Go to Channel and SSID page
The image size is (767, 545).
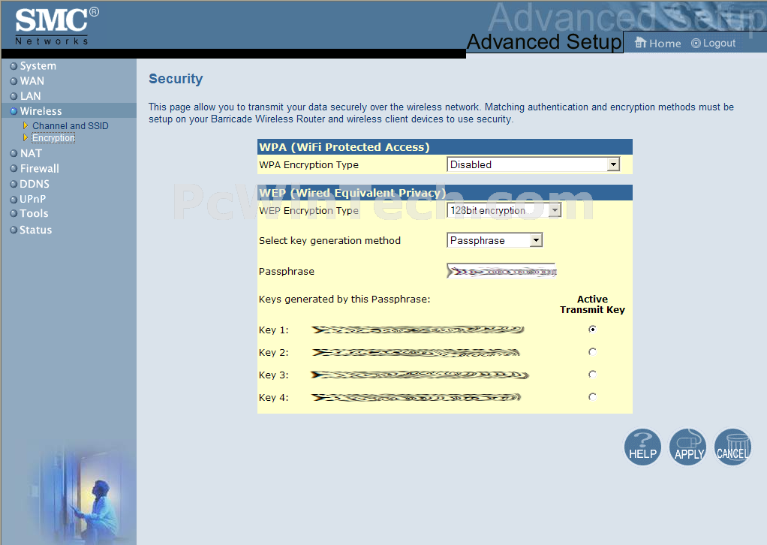(x=71, y=125)
